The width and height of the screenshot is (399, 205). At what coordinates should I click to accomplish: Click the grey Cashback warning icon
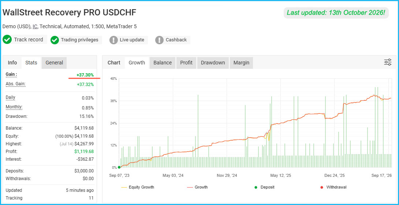pos(159,40)
